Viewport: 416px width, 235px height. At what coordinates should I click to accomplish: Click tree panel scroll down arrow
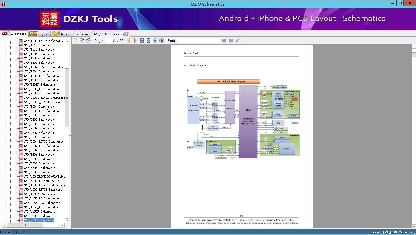coord(67,221)
